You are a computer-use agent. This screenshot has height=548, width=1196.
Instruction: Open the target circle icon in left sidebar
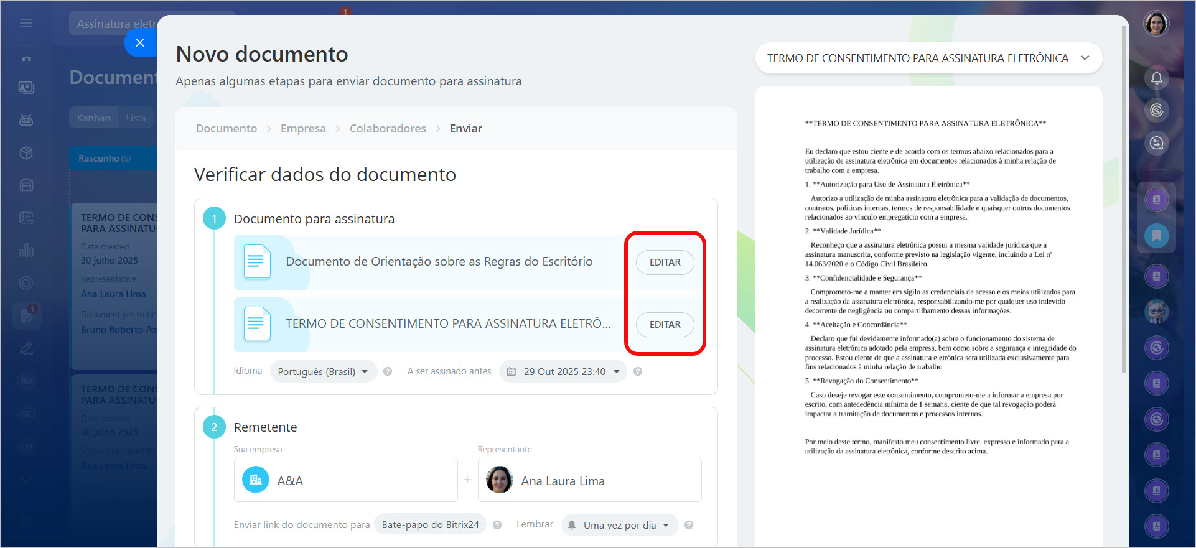coord(26,283)
